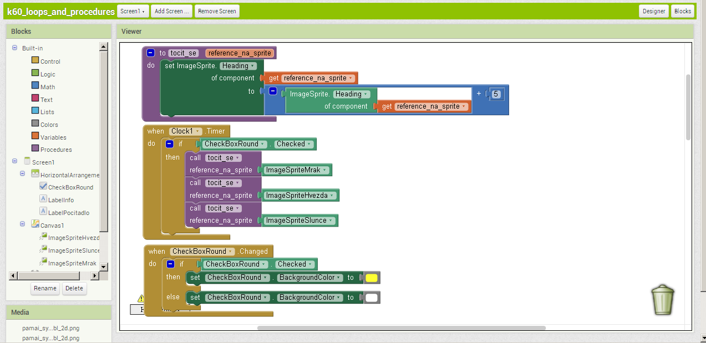The width and height of the screenshot is (706, 343).
Task: Click the viewer vertical scrollbar
Action: point(688,107)
